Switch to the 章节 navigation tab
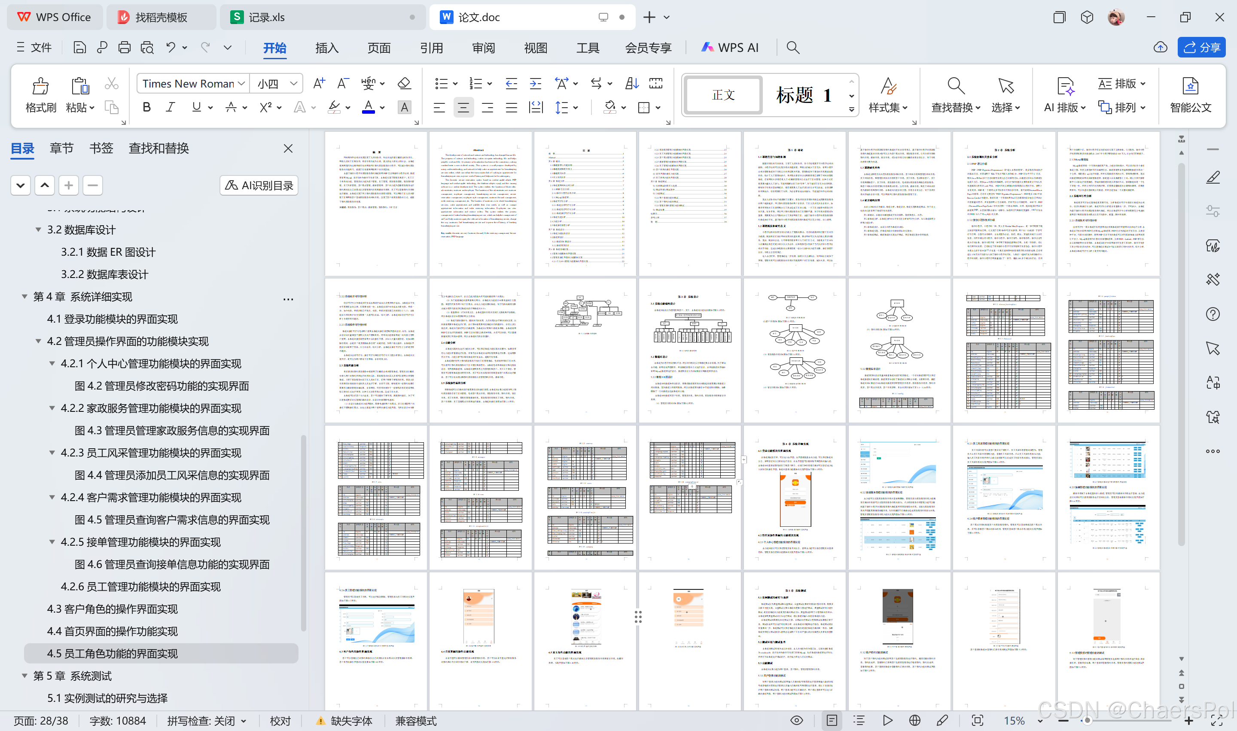Image resolution: width=1237 pixels, height=731 pixels. pyautogui.click(x=61, y=148)
